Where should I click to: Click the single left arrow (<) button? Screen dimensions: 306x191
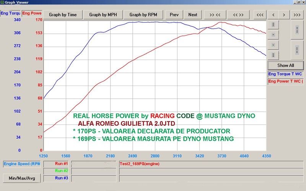273,15
